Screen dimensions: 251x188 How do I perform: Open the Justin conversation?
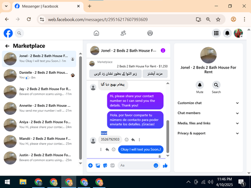(x=39, y=158)
